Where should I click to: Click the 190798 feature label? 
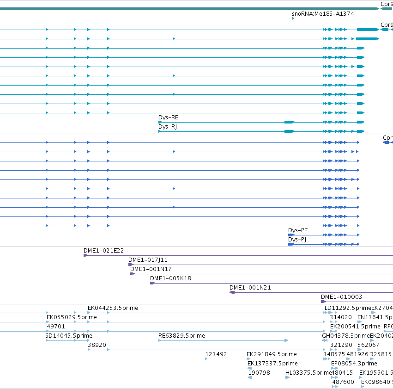click(259, 373)
